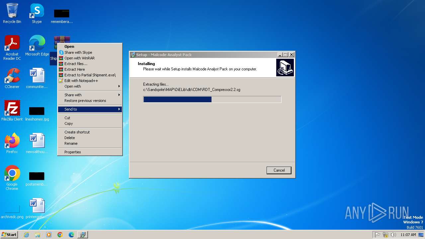Open the taskbar clock showing 11:07 AM
425x239 pixels.
pyautogui.click(x=408, y=235)
